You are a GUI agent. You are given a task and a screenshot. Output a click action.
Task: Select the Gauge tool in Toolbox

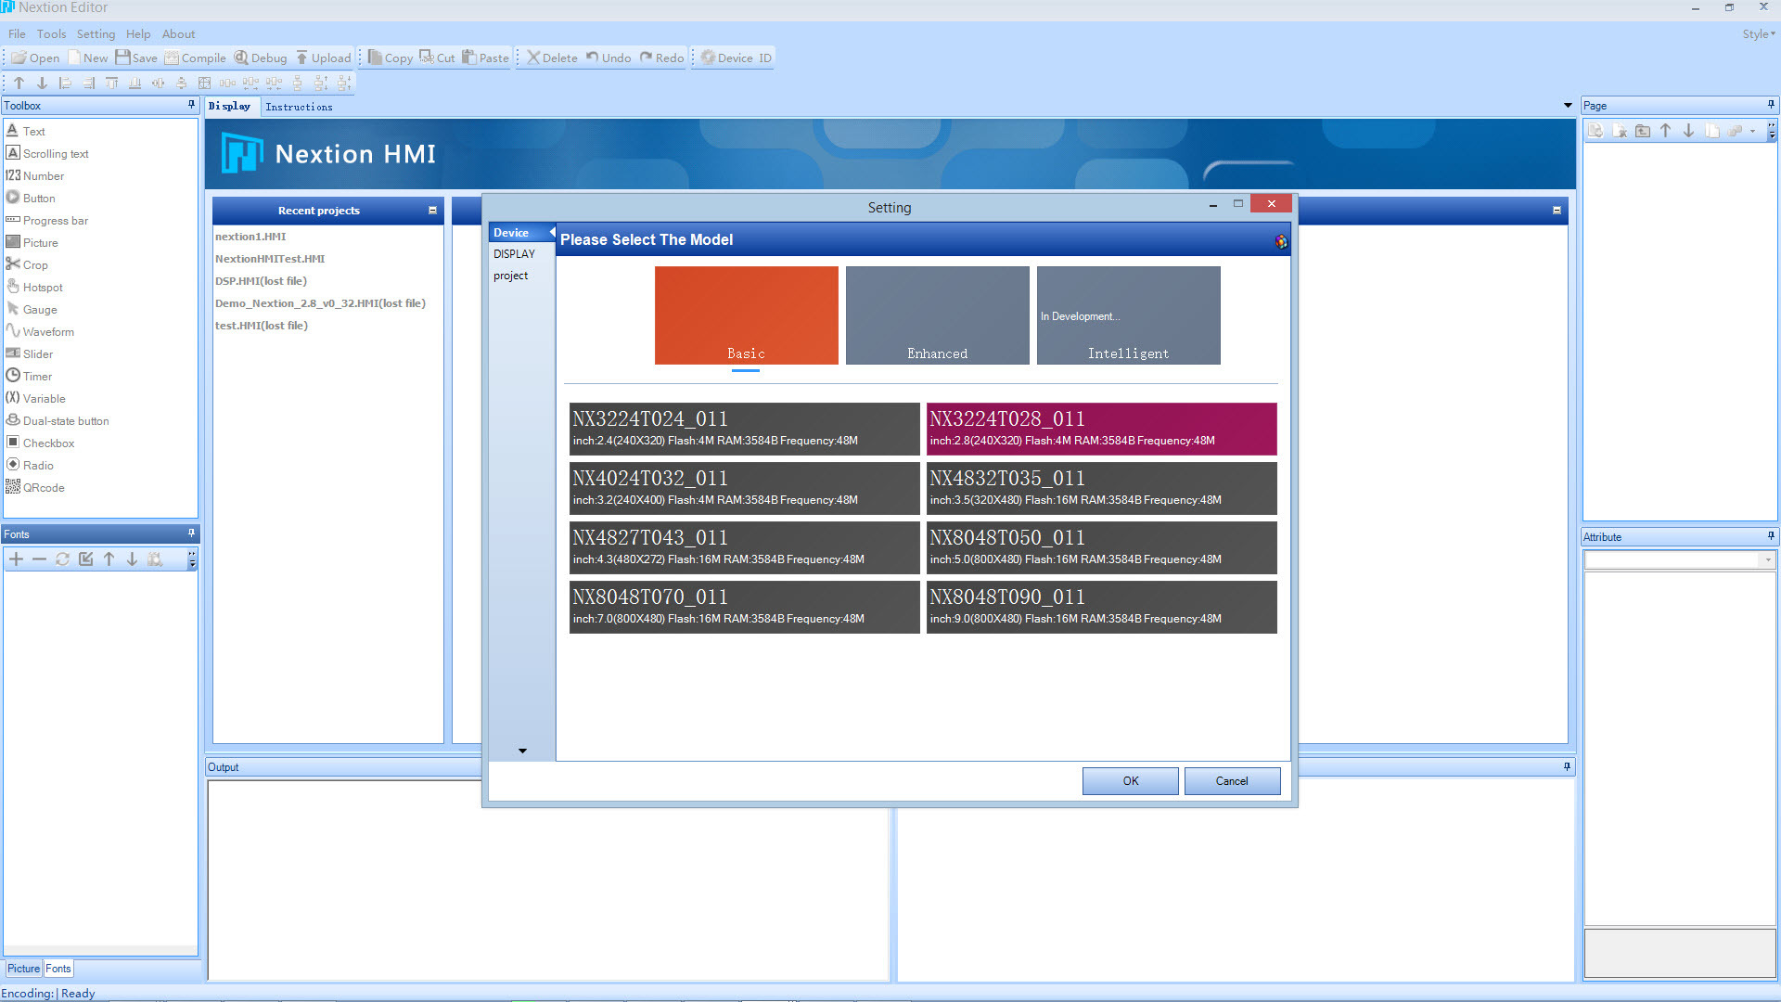point(39,309)
